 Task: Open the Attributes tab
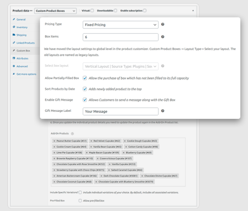[23, 58]
